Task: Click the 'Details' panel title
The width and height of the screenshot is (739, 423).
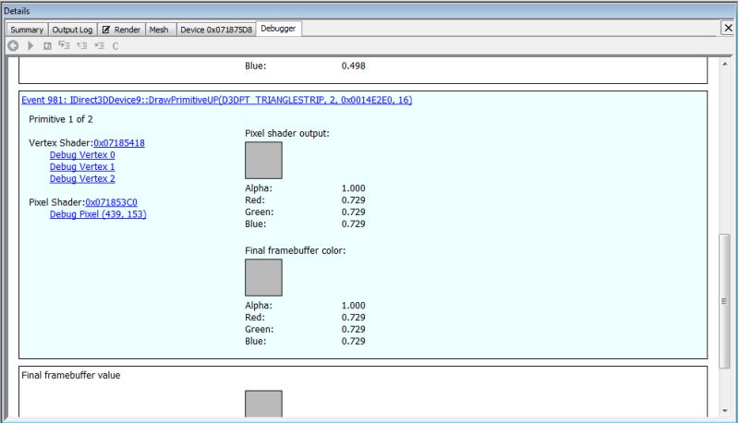Action: point(17,11)
